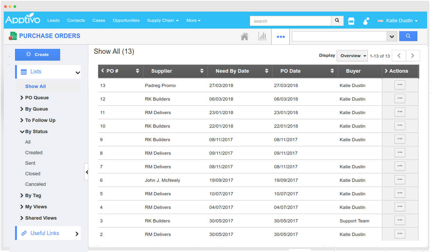Go to next page with right arrow
Screen dimensions: 432x252
pos(412,55)
